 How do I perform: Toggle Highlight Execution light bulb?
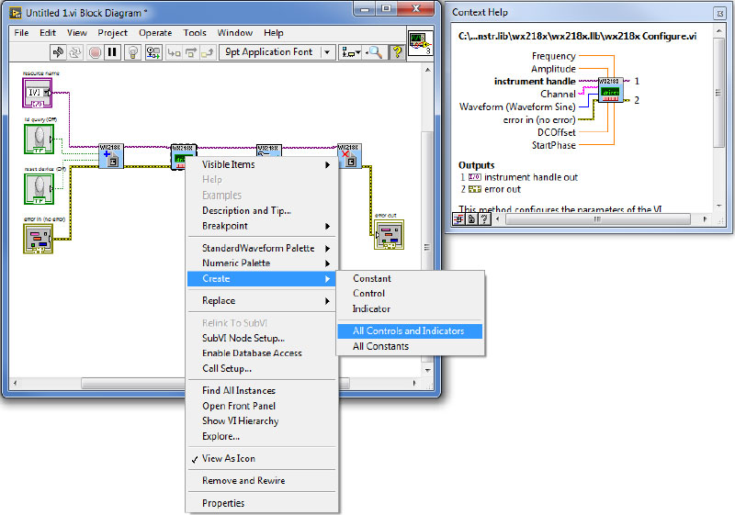[132, 52]
